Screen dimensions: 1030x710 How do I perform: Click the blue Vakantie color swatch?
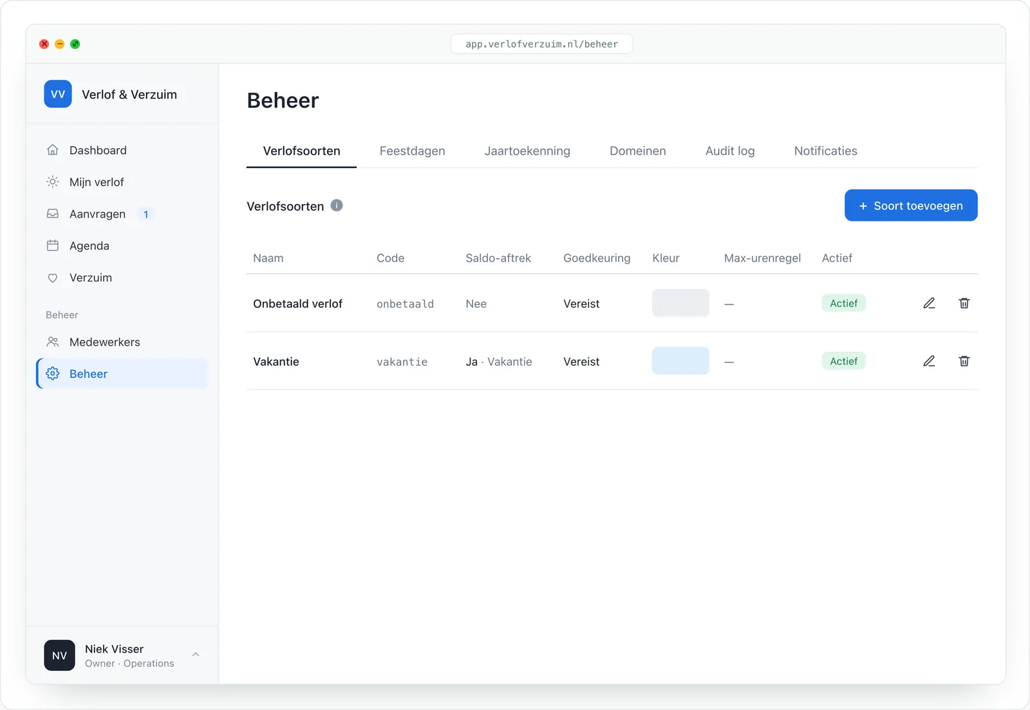(680, 360)
